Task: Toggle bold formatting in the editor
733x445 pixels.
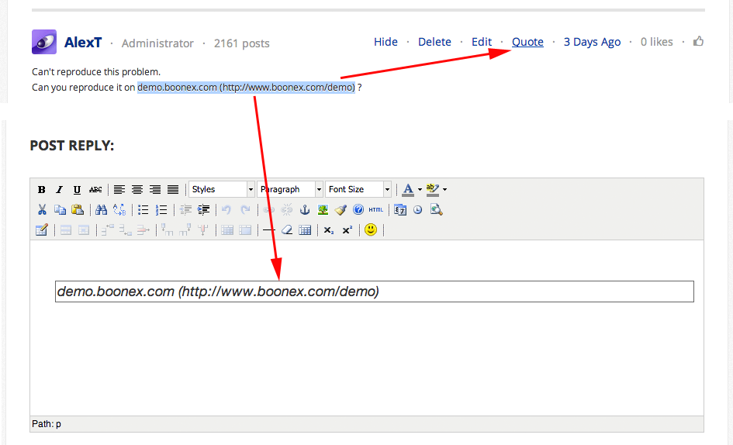Action: [42, 190]
